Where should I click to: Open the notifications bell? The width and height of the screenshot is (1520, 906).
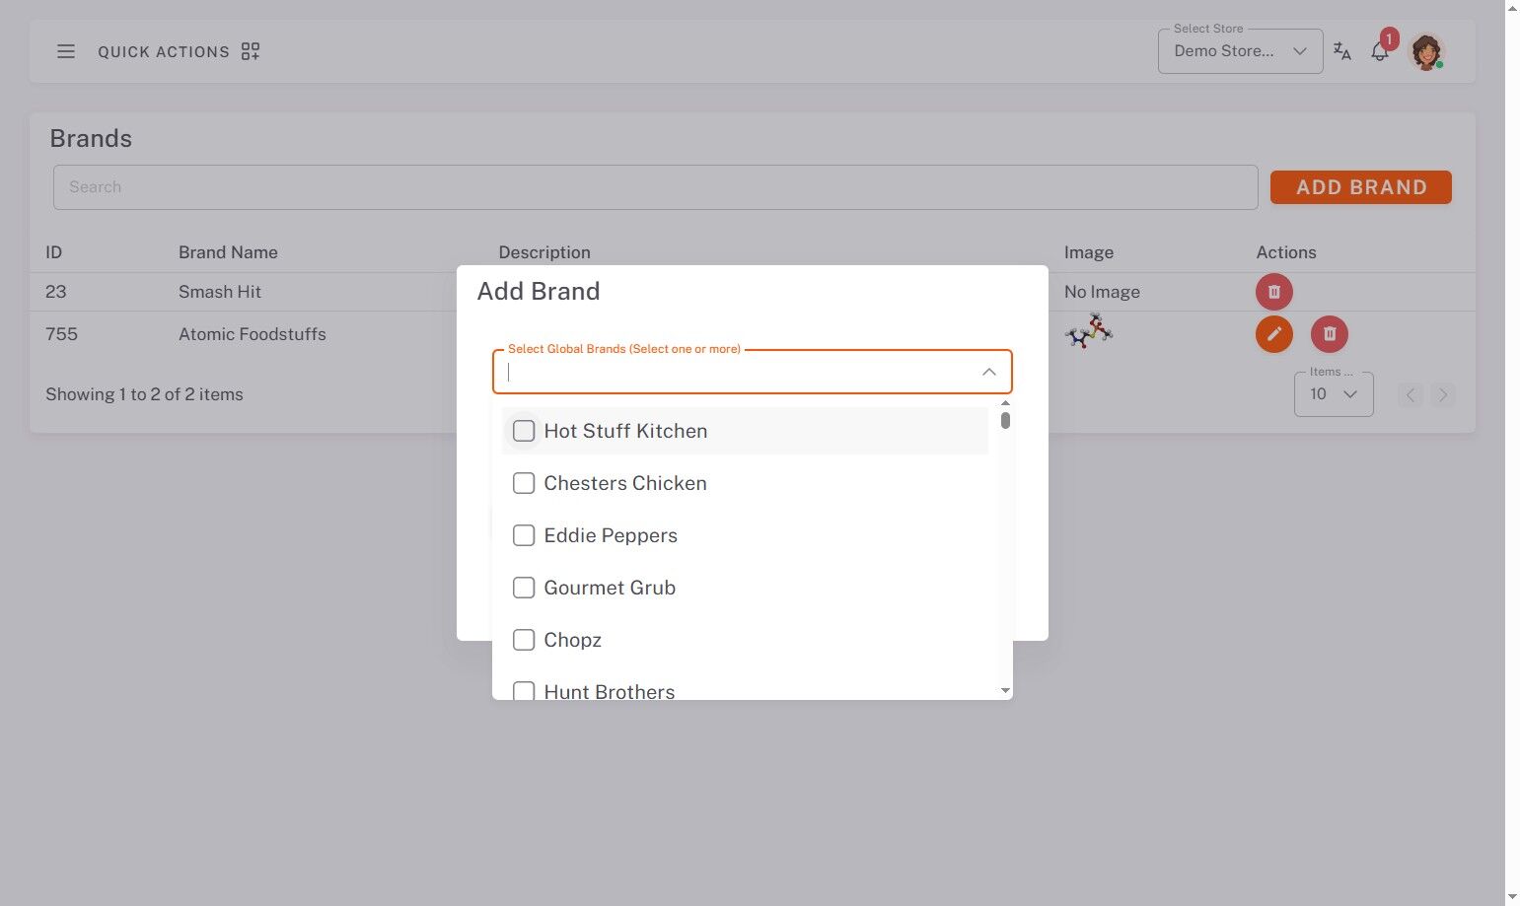click(1380, 51)
